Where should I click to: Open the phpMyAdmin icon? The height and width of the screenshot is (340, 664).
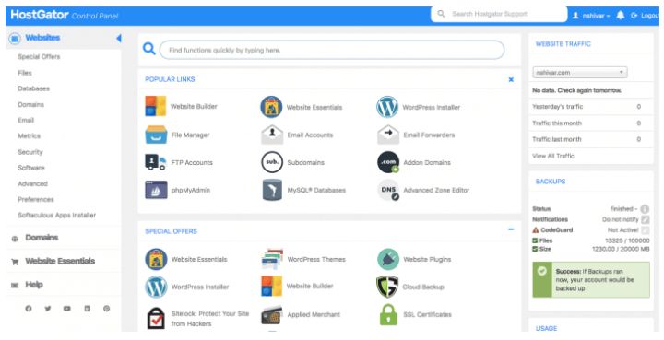point(156,191)
